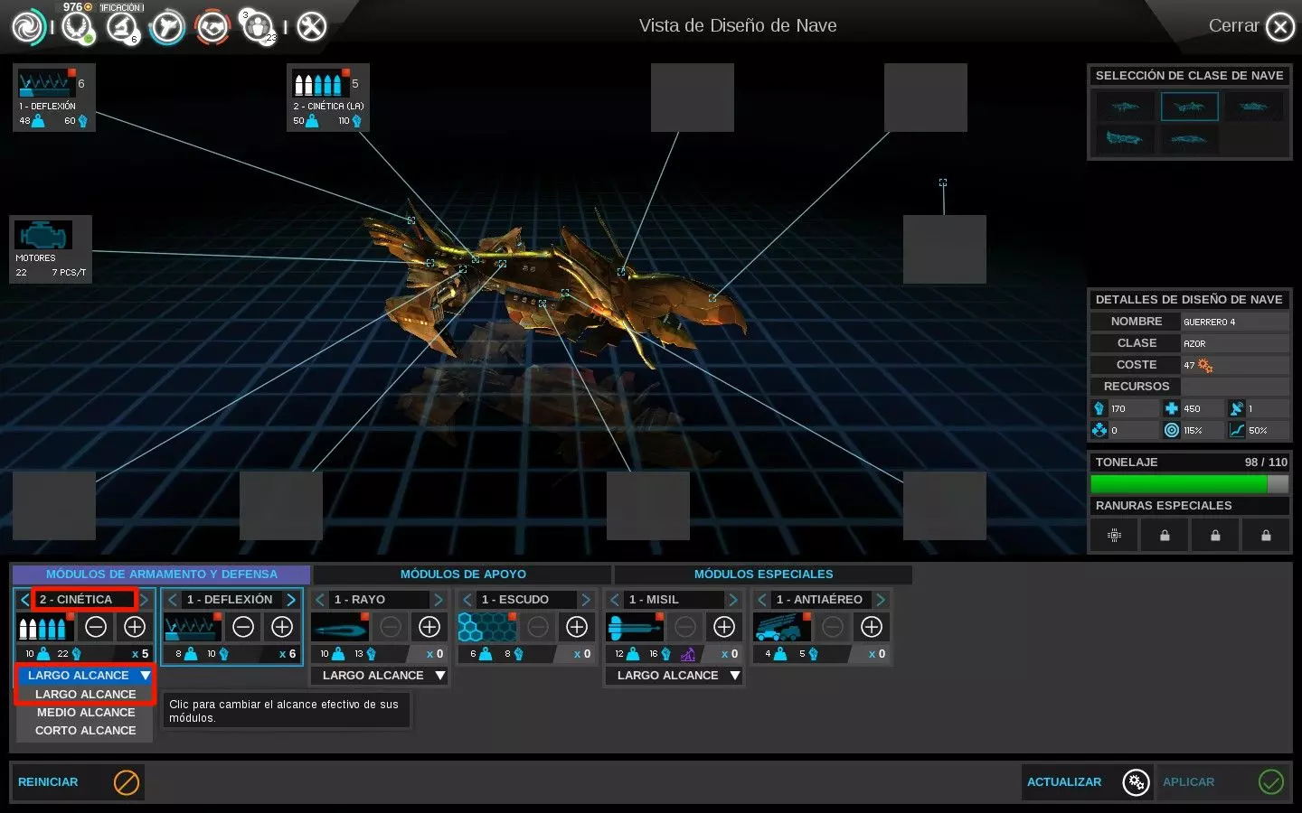
Task: Open the Misil Largo Alcance range dropdown
Action: [674, 676]
